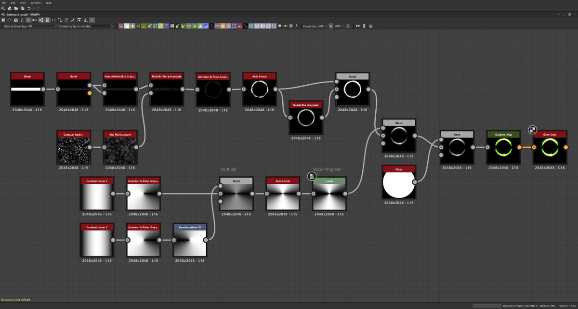Viewport: 578px width, 309px height.
Task: Open the Tools menu
Action: [x=22, y=2]
